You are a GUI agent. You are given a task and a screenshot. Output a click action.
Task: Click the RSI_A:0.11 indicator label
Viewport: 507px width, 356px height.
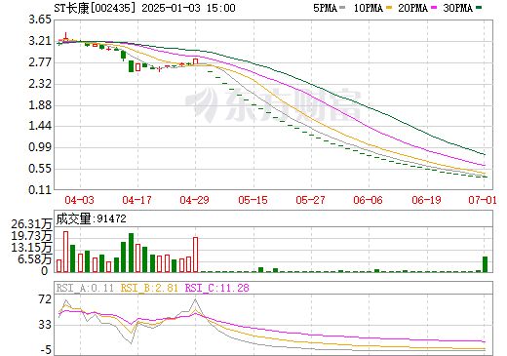(x=85, y=288)
